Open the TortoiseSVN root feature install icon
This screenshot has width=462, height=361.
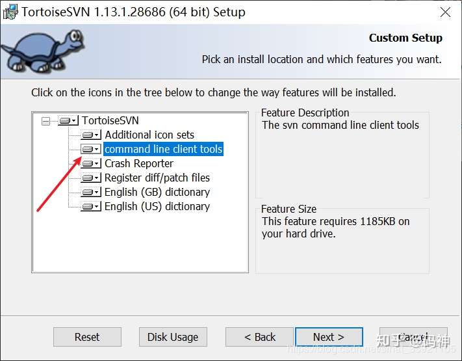[x=68, y=120]
